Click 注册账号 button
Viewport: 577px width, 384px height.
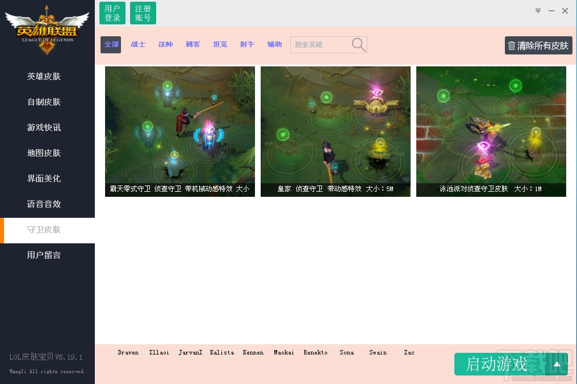(143, 13)
